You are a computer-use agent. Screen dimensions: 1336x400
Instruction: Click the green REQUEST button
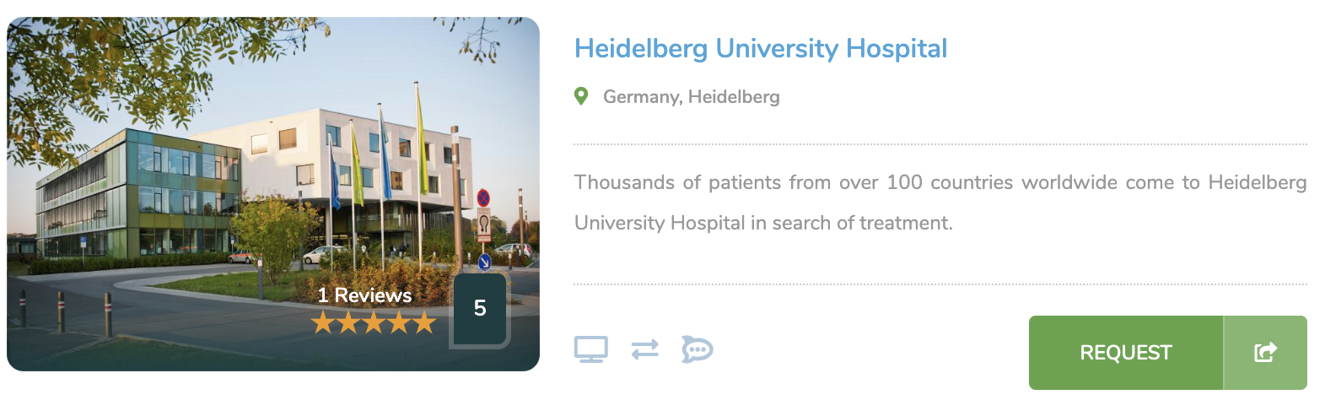pos(1126,353)
